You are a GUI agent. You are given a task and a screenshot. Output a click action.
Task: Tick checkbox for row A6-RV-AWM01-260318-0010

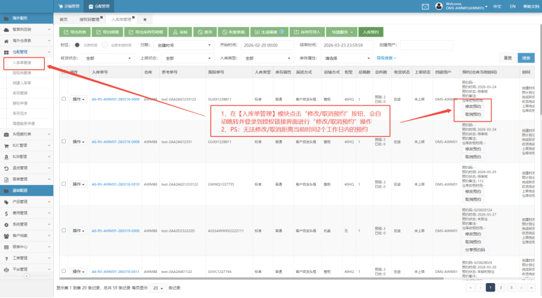pyautogui.click(x=64, y=185)
